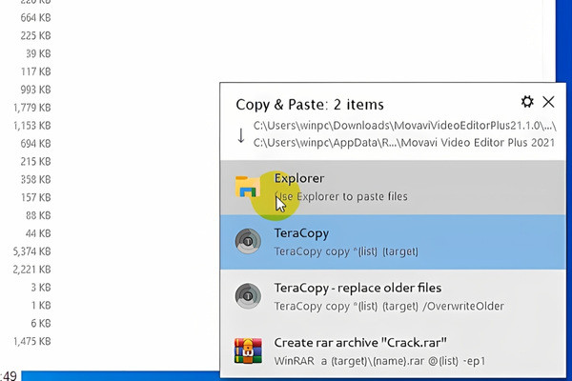The image size is (572, 381).
Task: Click the 215 KB size entry
Action: coord(35,162)
